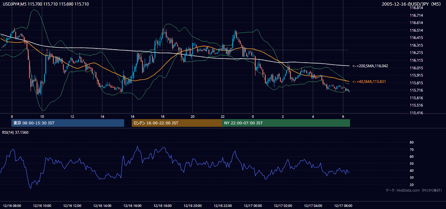Viewport: 446px width, 209px height.
Task: Select the 東京 08:00-15:30 JST session bar
Action: point(68,123)
